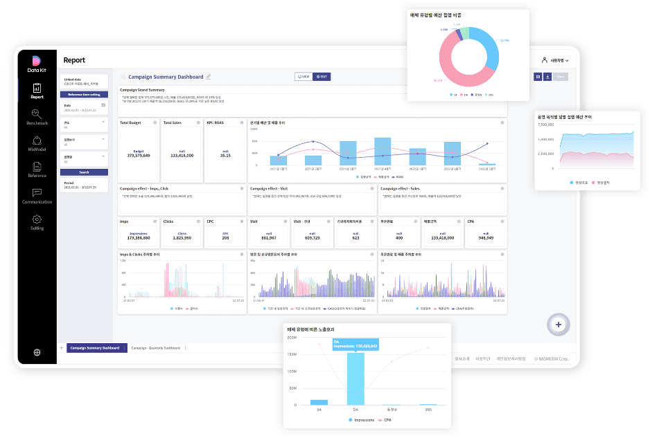Image resolution: width=650 pixels, height=438 pixels.
Task: Open the calendar picker in Date field
Action: pos(103,105)
